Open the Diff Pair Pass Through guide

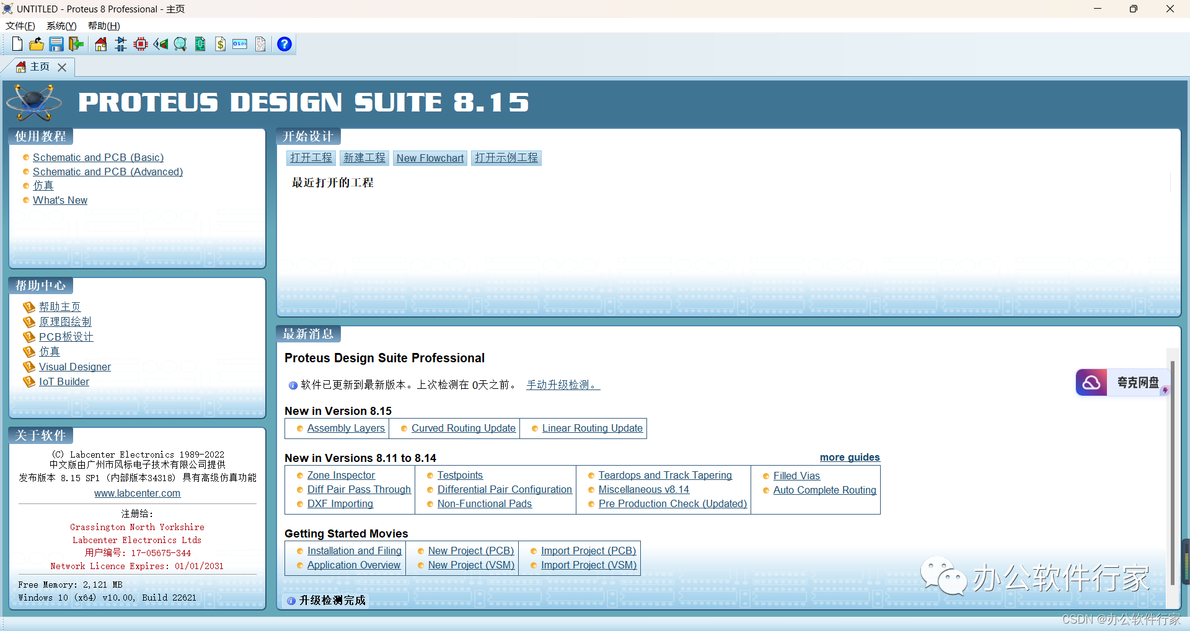[x=359, y=489]
